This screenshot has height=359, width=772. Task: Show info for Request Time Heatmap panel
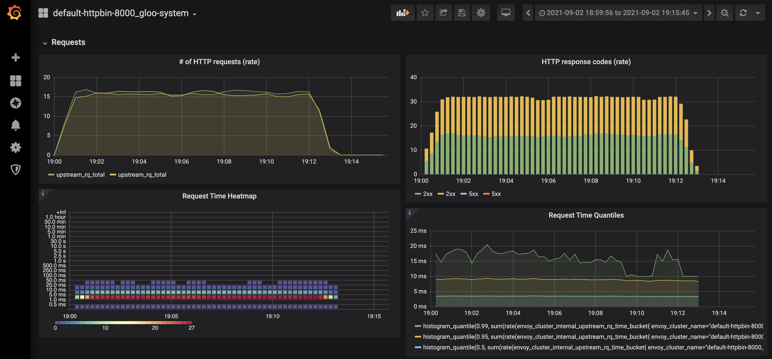coord(43,193)
